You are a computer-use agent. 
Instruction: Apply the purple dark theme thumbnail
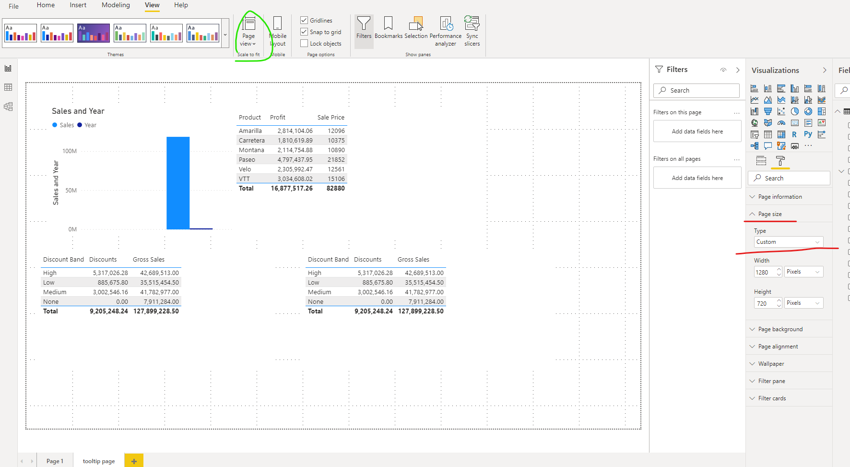pos(94,33)
